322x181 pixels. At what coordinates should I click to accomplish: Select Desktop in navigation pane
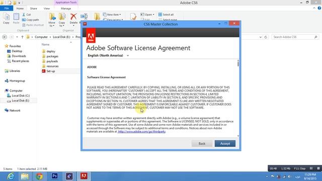15,51
